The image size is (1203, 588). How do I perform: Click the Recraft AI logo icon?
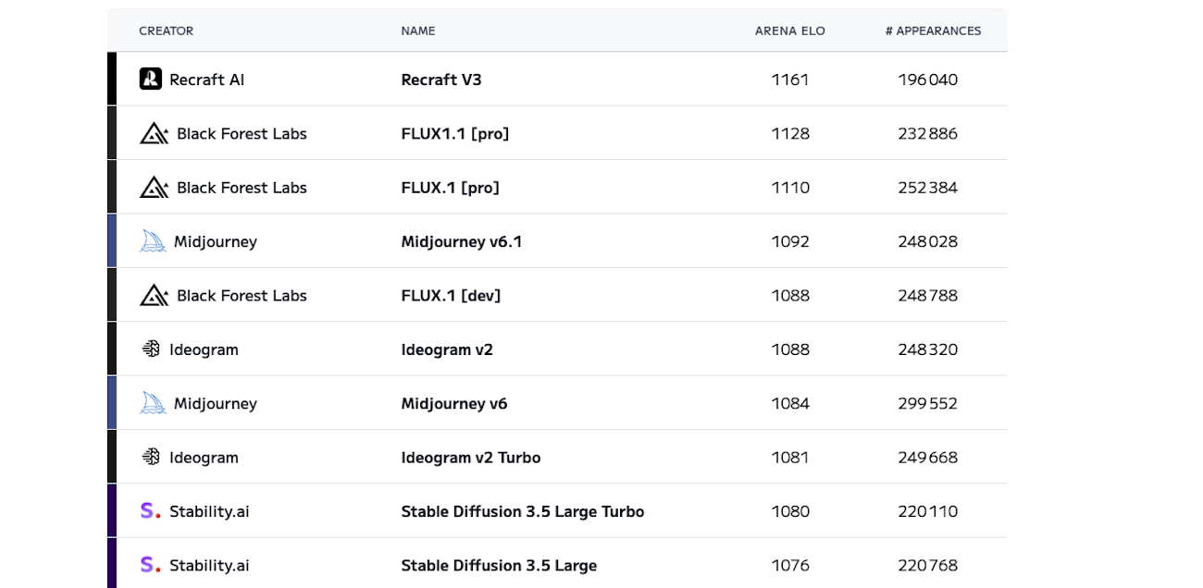(x=151, y=80)
